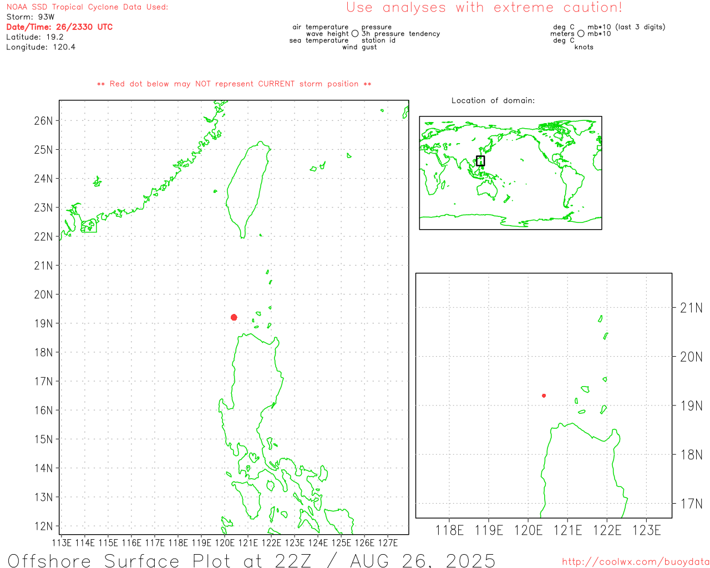Click the 118E label on the inset map
Image resolution: width=710 pixels, height=568 pixels.
tap(449, 530)
